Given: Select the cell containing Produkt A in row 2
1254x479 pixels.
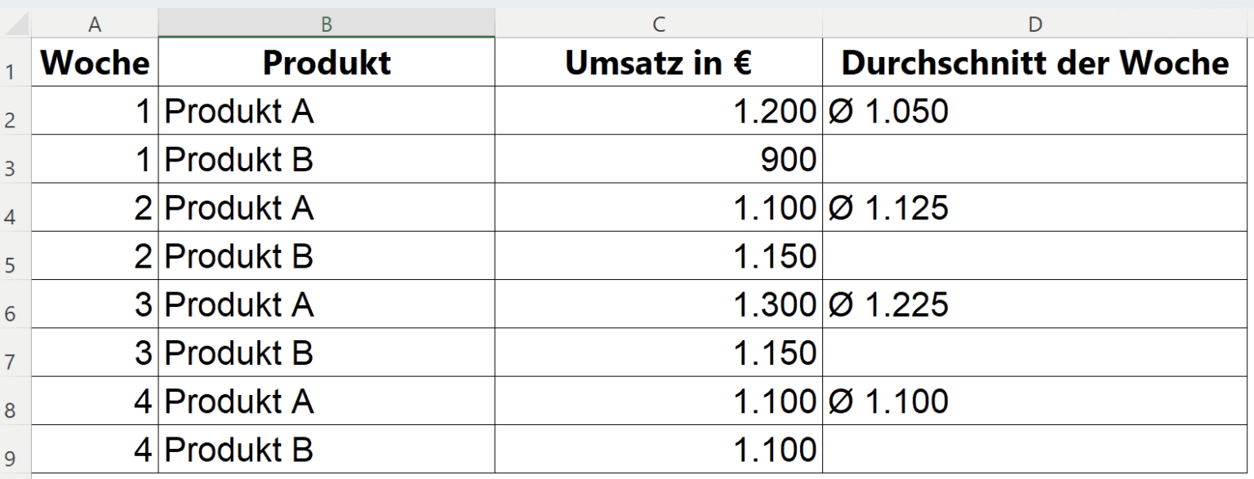Looking at the screenshot, I should pos(326,110).
